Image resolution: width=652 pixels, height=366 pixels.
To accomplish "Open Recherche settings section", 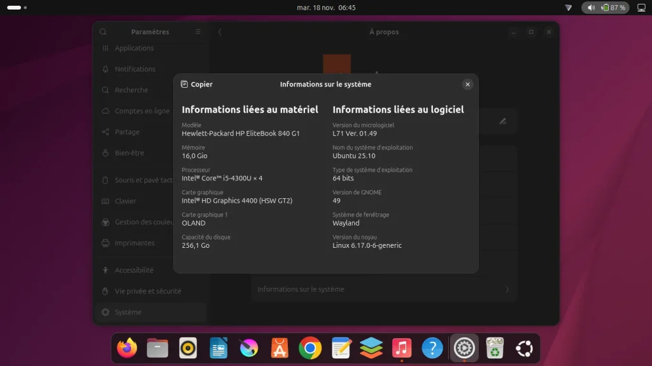I will [150, 90].
